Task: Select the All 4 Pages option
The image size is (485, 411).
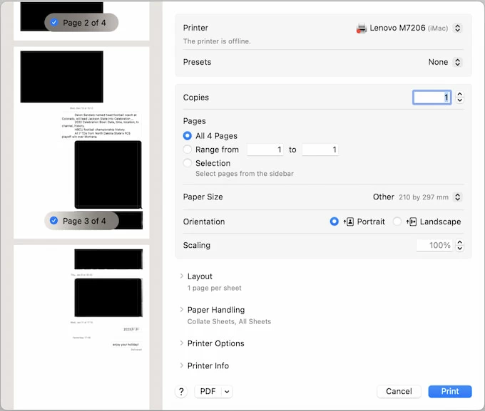Action: tap(188, 136)
